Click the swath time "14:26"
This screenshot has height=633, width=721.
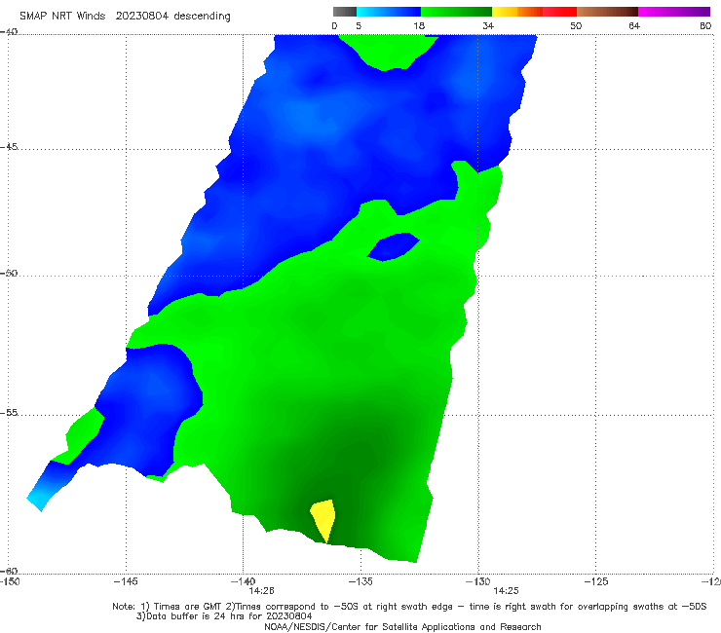[x=262, y=591]
